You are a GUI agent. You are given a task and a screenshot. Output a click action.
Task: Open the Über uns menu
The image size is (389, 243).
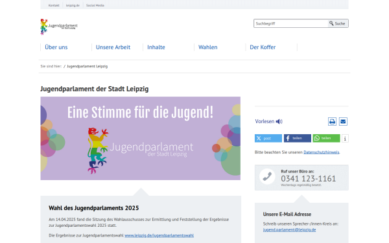point(56,47)
